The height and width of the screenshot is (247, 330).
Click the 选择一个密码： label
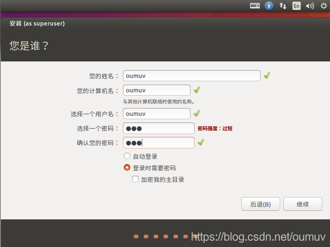click(98, 129)
